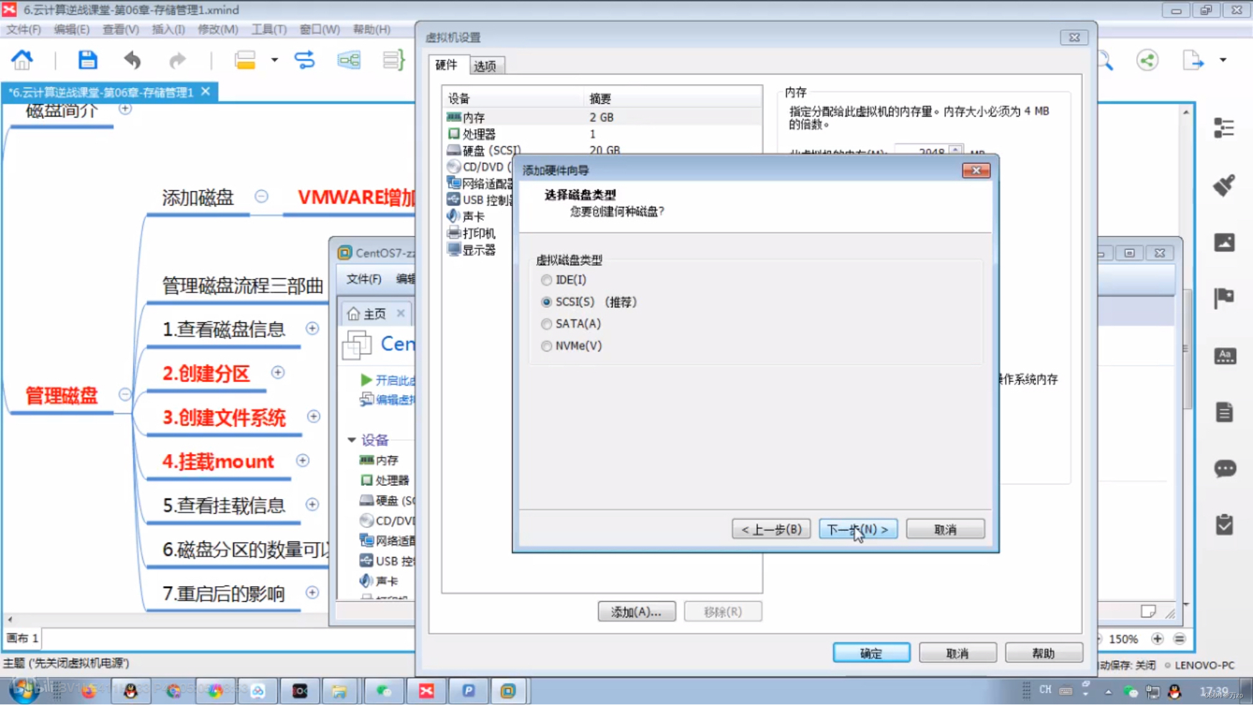Open the 插入(I) menu in XMind
The image size is (1253, 705).
pyautogui.click(x=168, y=29)
